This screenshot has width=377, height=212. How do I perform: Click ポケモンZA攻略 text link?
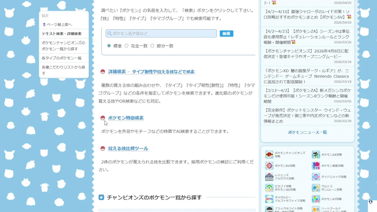(332, 155)
